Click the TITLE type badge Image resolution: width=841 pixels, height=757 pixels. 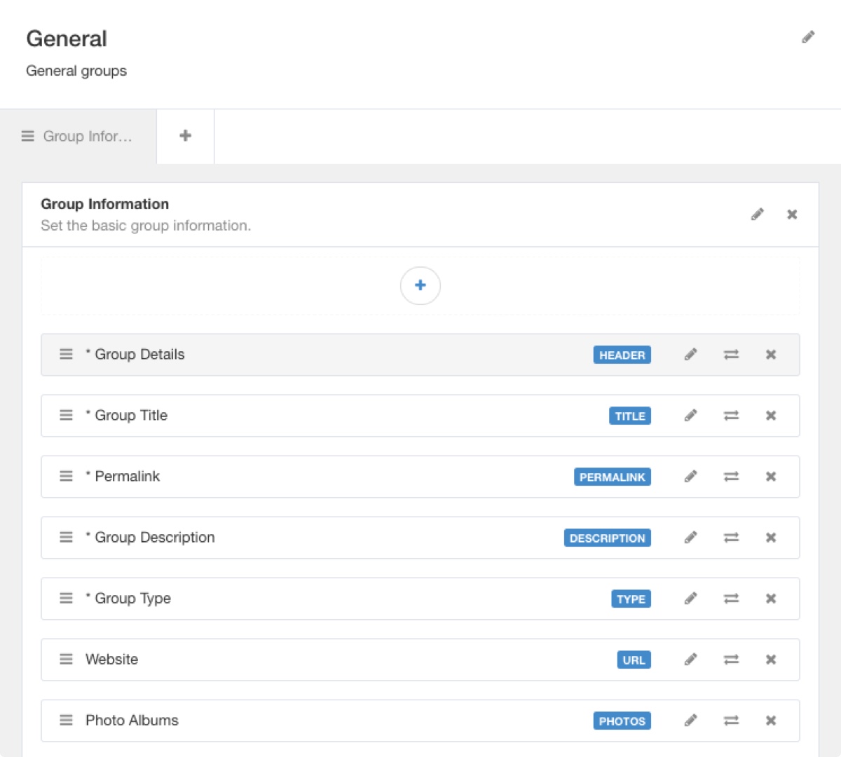coord(630,416)
